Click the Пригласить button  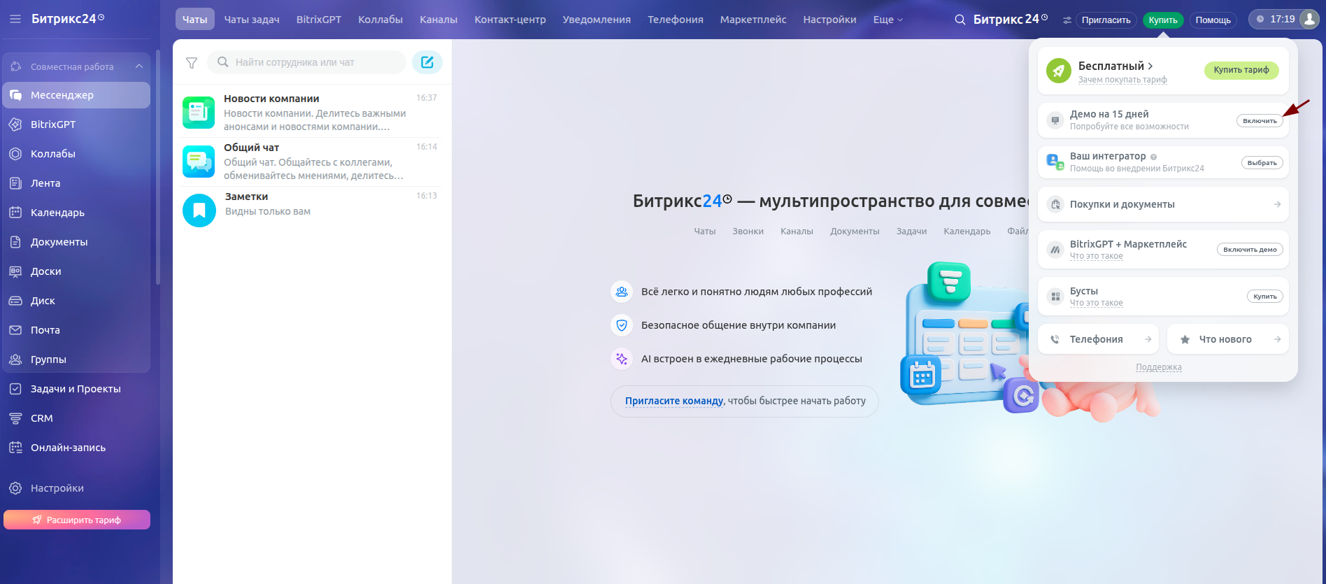pos(1106,20)
